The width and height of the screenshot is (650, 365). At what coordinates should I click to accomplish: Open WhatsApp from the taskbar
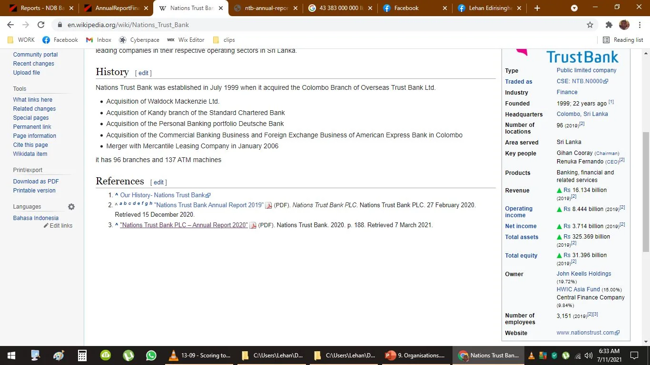151,355
